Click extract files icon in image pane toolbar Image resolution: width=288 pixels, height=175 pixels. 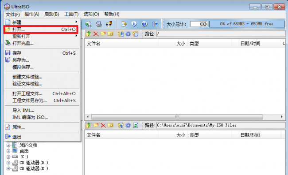(121, 34)
